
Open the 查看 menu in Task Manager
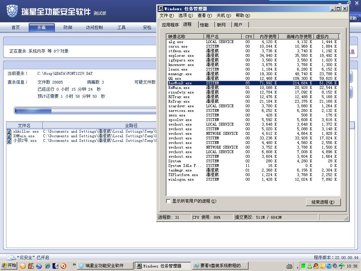tap(205, 16)
